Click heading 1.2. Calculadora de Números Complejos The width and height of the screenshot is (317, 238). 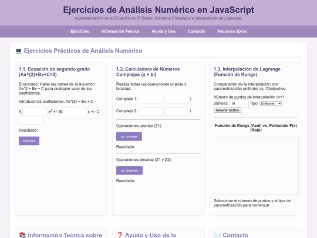[x=148, y=72]
